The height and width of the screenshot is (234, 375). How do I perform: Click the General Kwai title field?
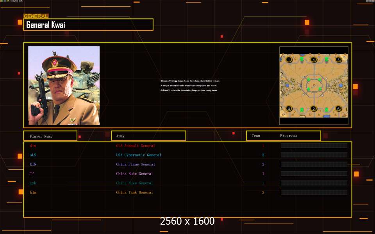(88, 25)
